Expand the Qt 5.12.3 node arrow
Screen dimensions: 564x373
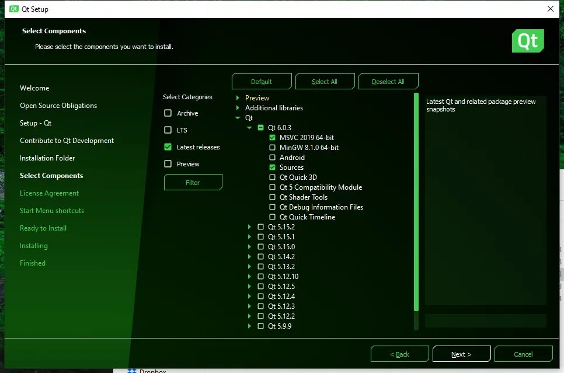249,306
